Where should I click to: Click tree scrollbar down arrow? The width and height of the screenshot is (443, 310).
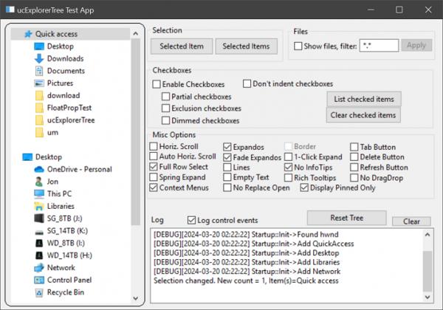[x=136, y=298]
